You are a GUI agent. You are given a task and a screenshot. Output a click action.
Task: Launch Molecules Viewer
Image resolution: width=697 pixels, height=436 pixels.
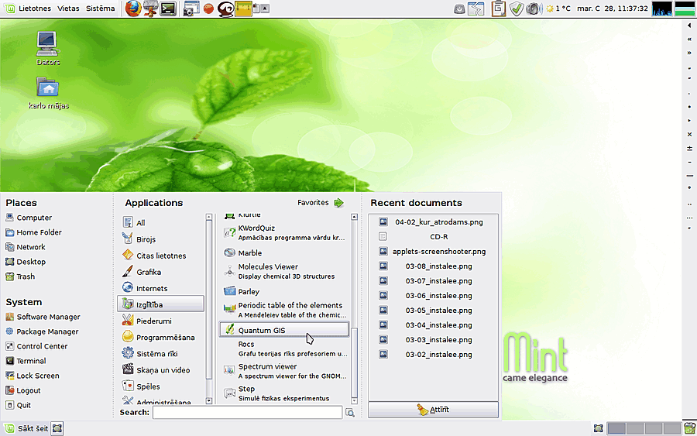284,271
